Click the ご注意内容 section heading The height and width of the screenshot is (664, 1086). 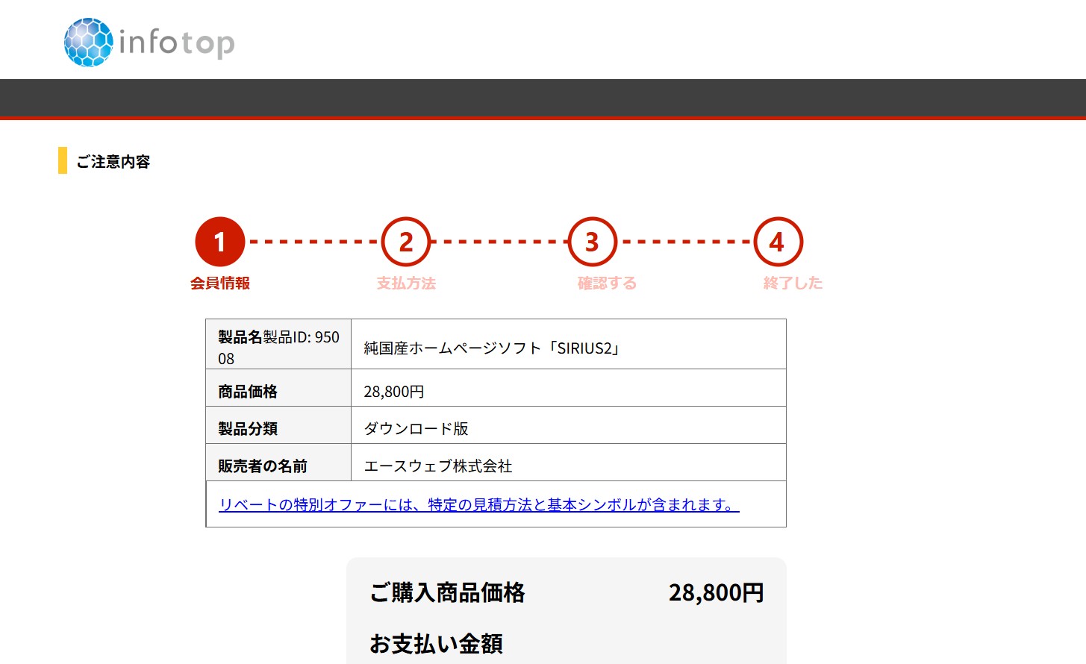pyautogui.click(x=113, y=162)
